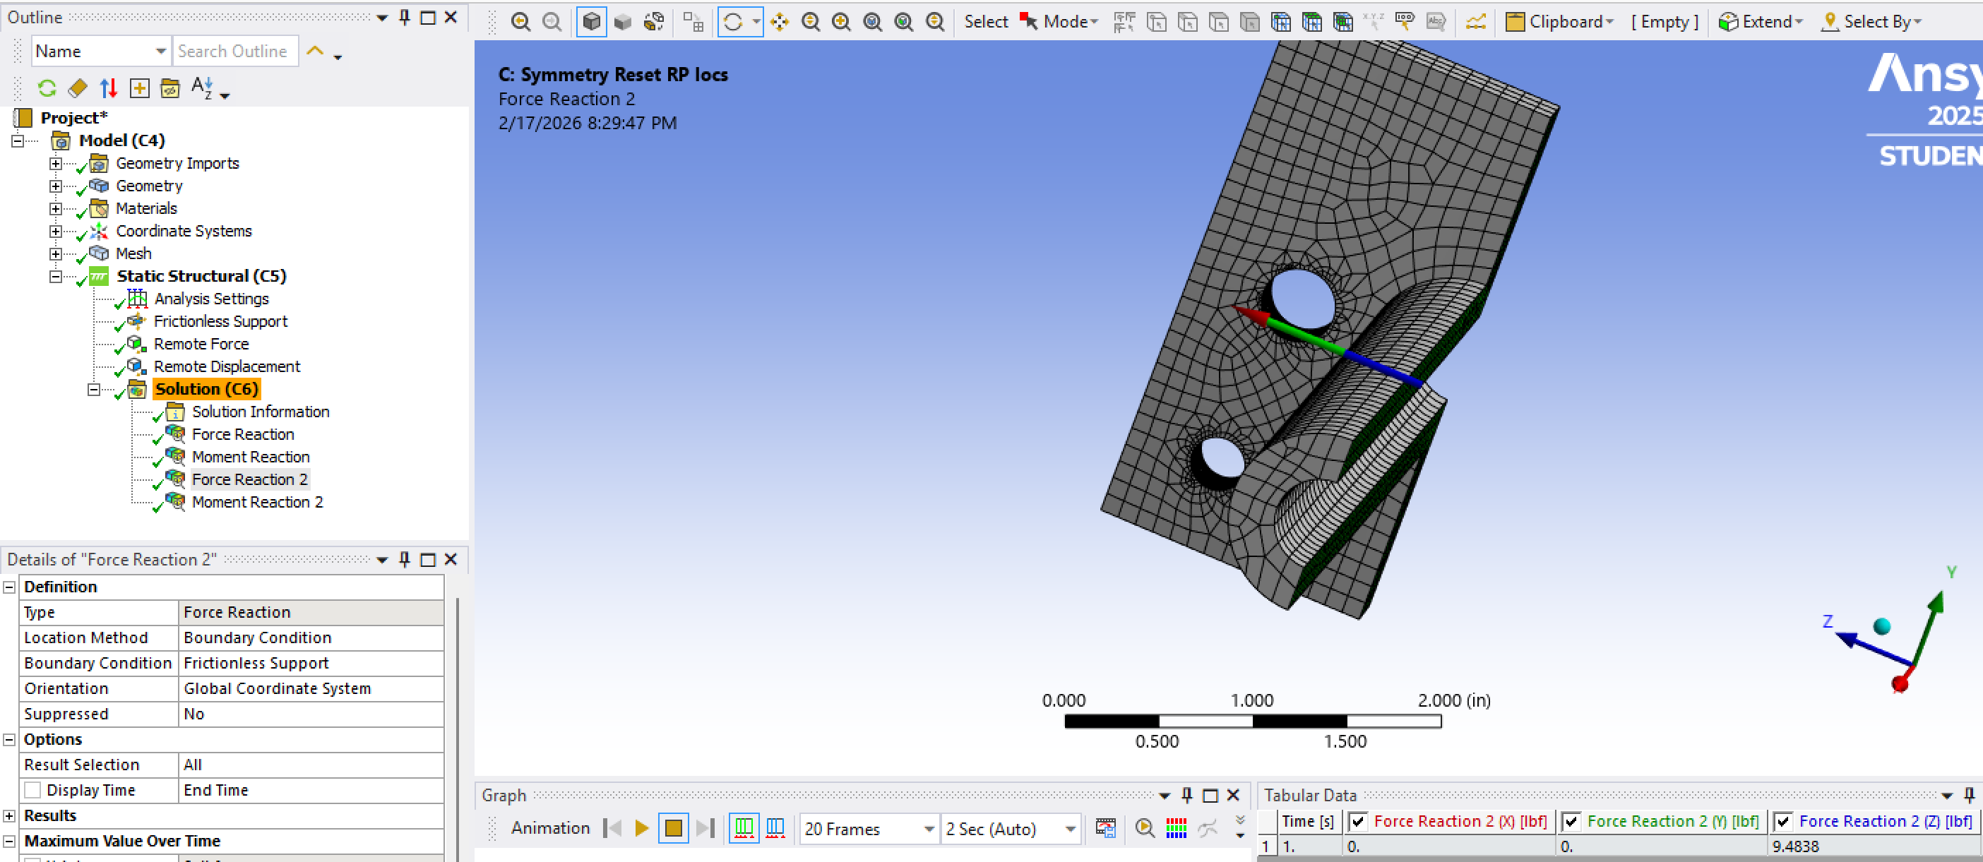This screenshot has height=862, width=1983.
Task: Click the shaded exterior and edges cube icon
Action: tap(591, 22)
